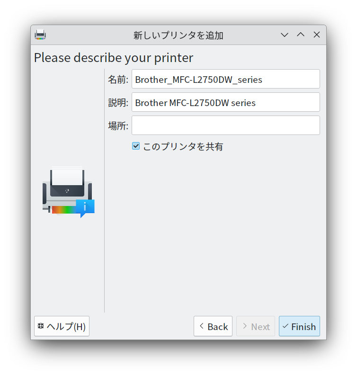Image resolution: width=357 pixels, height=376 pixels.
Task: Click the 名前: label
Action: [118, 80]
